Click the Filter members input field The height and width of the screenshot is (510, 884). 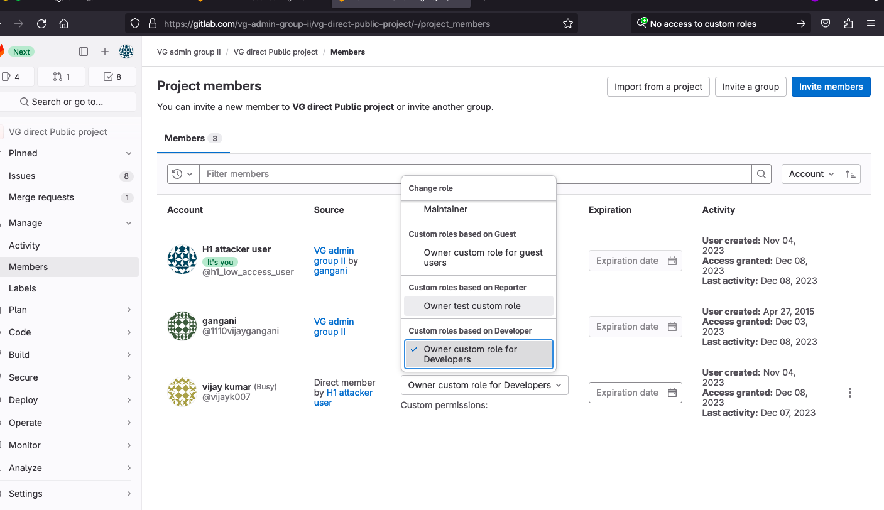click(x=475, y=174)
